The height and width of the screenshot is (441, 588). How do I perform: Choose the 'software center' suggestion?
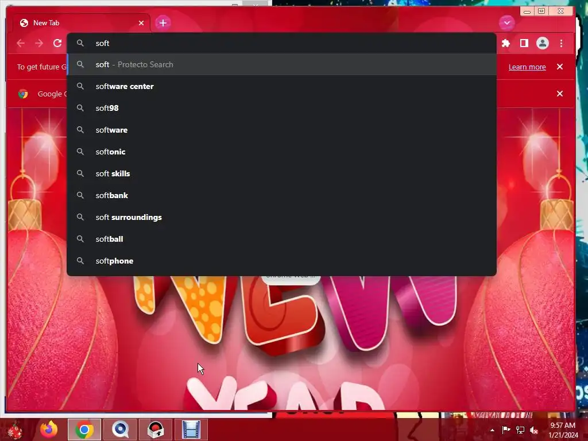tap(281, 86)
